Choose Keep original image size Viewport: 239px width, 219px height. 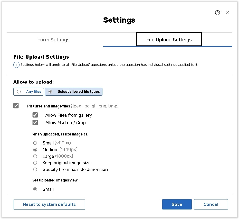point(35,163)
